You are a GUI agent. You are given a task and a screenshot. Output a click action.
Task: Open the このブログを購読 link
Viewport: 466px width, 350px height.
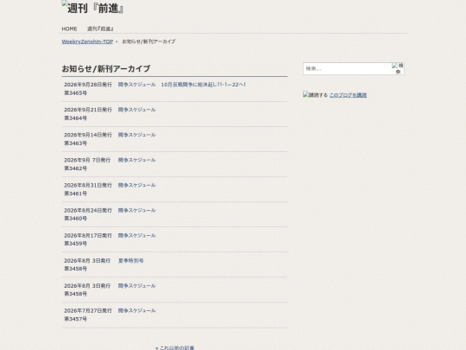pos(348,95)
